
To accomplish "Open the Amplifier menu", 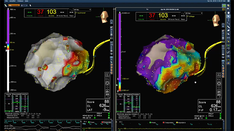I will click(12, 1).
